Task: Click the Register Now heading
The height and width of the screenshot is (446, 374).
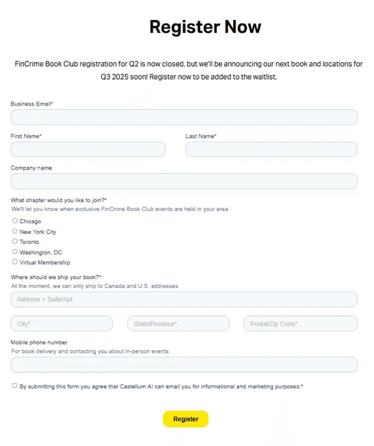Action: coord(205,27)
